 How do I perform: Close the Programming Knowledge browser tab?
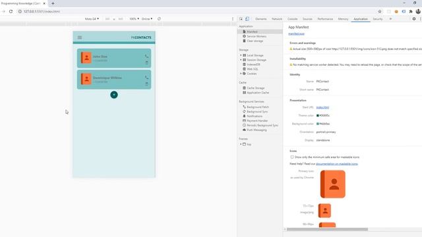44,3
